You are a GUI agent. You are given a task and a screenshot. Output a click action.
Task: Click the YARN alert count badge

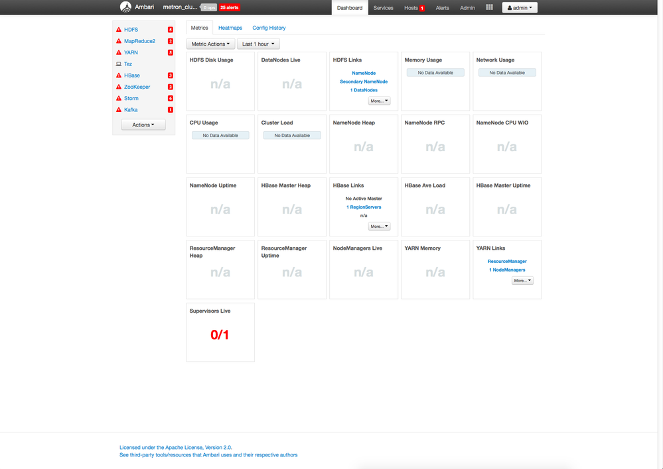[170, 52]
